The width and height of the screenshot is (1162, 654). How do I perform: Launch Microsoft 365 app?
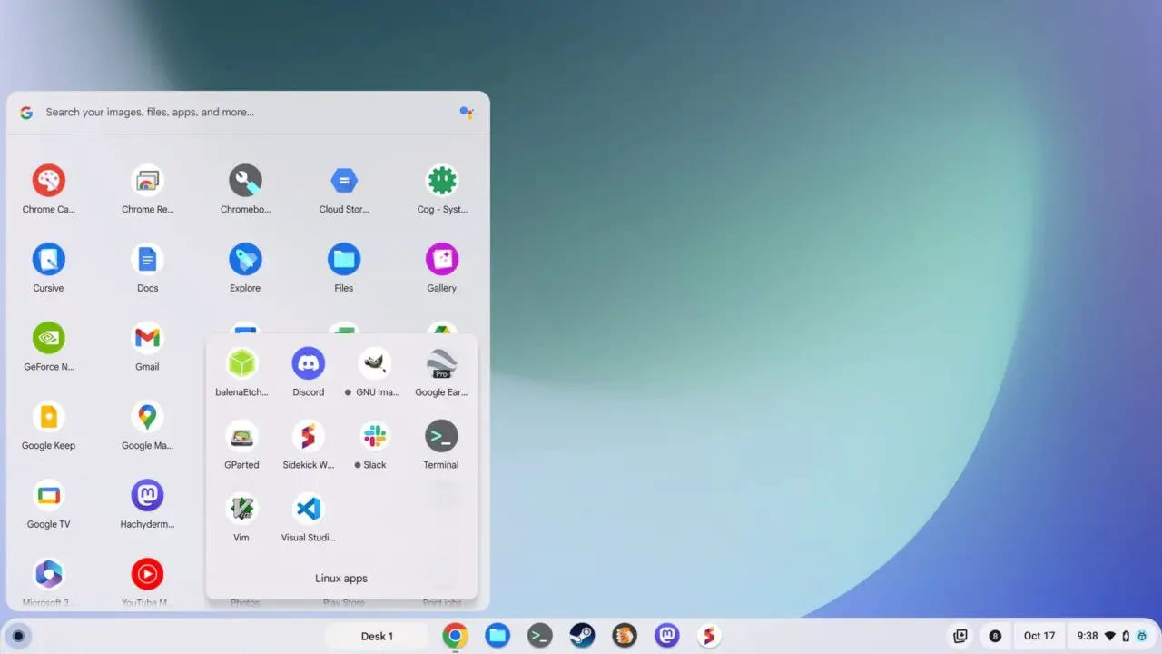coord(48,574)
